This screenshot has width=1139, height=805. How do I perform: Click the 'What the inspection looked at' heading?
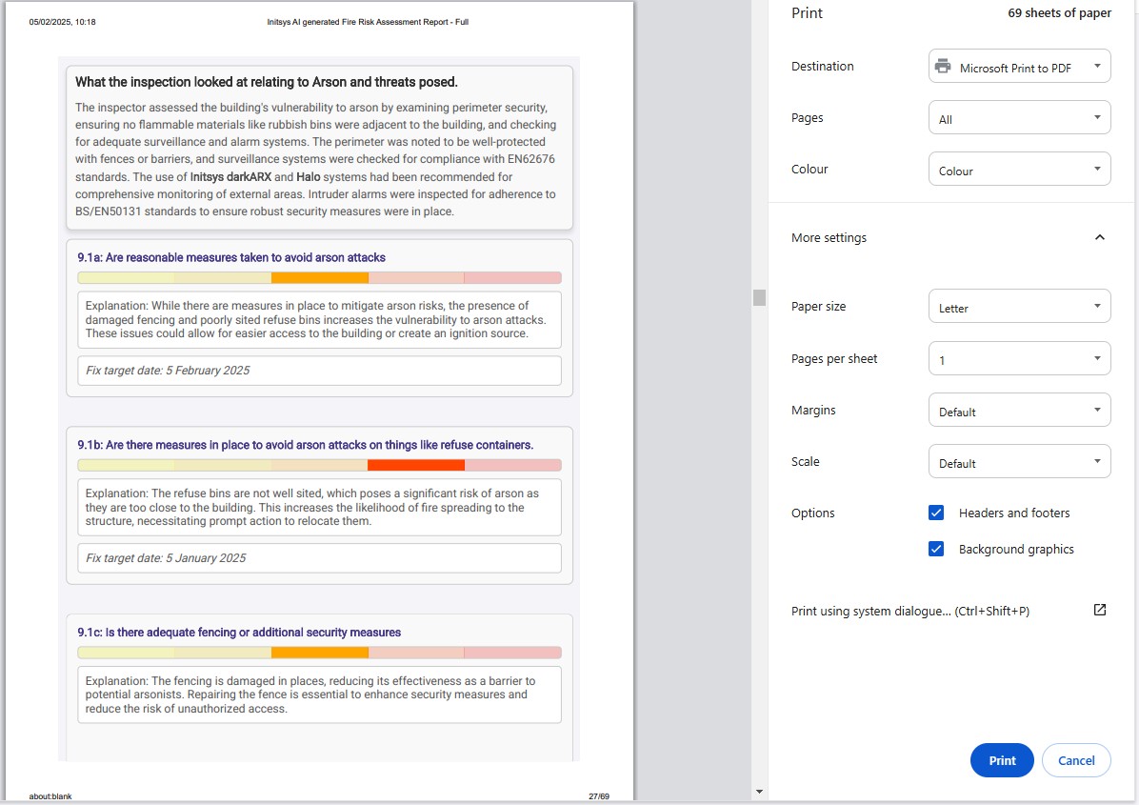267,82
